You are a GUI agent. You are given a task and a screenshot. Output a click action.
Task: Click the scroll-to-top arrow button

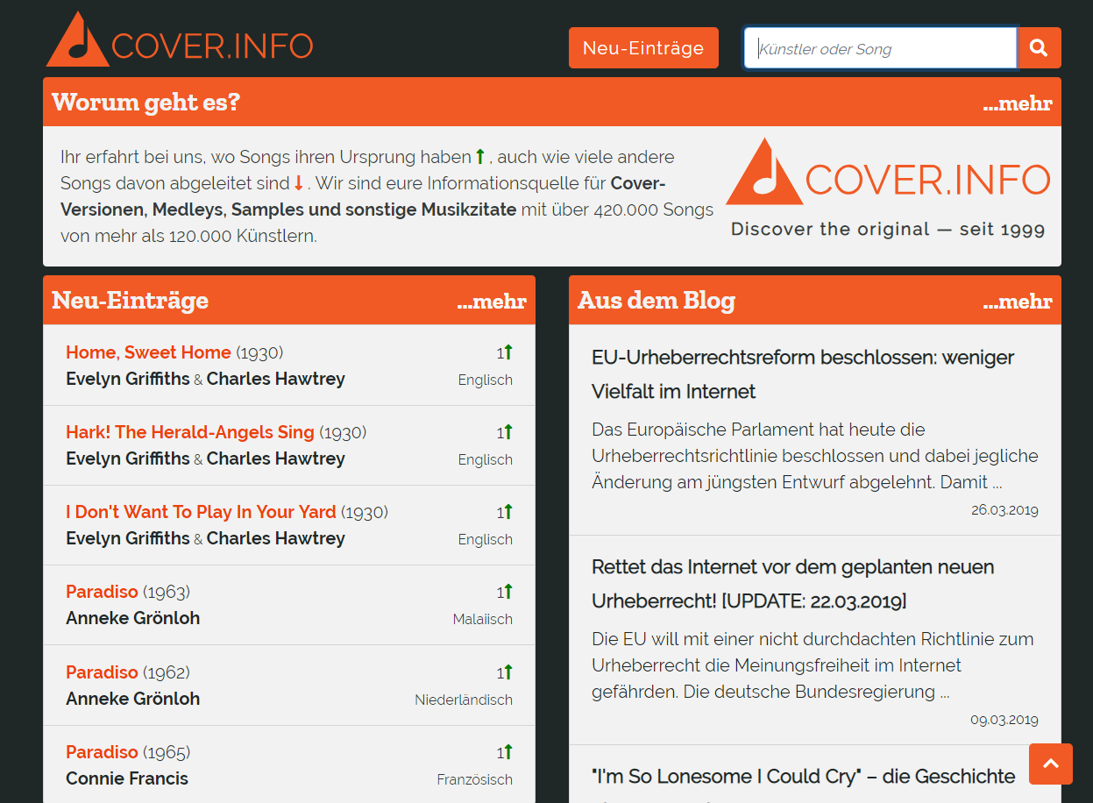point(1051,764)
